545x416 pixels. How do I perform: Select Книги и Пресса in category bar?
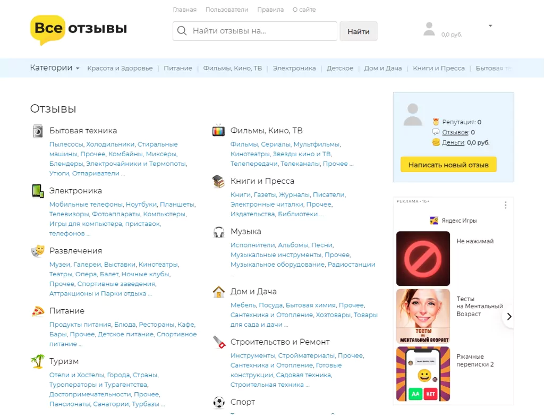click(439, 69)
